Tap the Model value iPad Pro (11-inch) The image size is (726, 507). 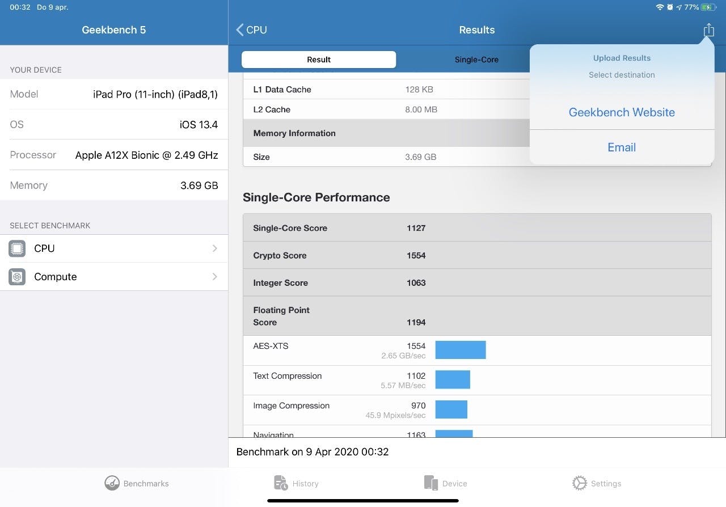[x=155, y=94]
